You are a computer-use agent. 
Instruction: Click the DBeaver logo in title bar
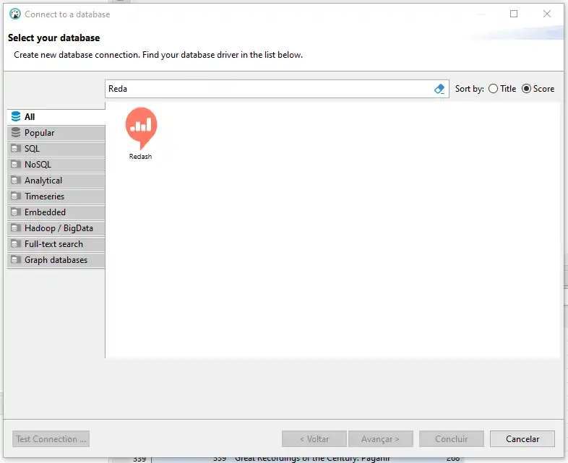(15, 14)
